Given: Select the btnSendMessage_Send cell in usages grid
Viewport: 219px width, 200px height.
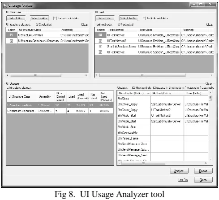Looking at the screenshot, I should coord(133,155).
